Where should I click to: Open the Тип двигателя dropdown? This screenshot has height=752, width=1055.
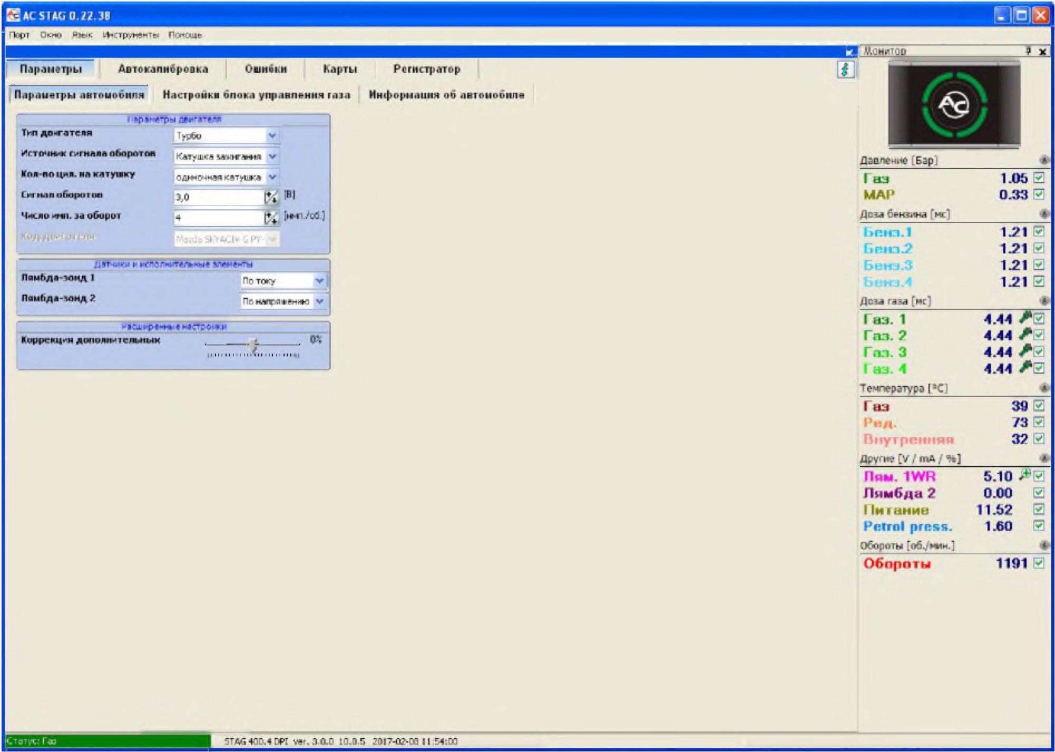click(x=272, y=136)
